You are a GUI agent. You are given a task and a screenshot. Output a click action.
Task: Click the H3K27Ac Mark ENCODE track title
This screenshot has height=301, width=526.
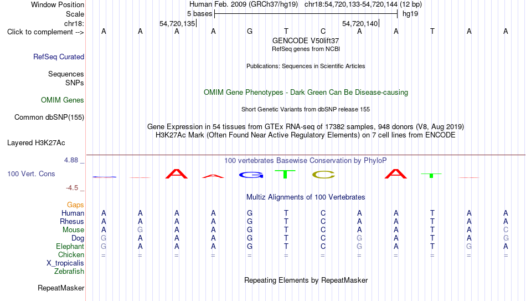[x=306, y=135]
